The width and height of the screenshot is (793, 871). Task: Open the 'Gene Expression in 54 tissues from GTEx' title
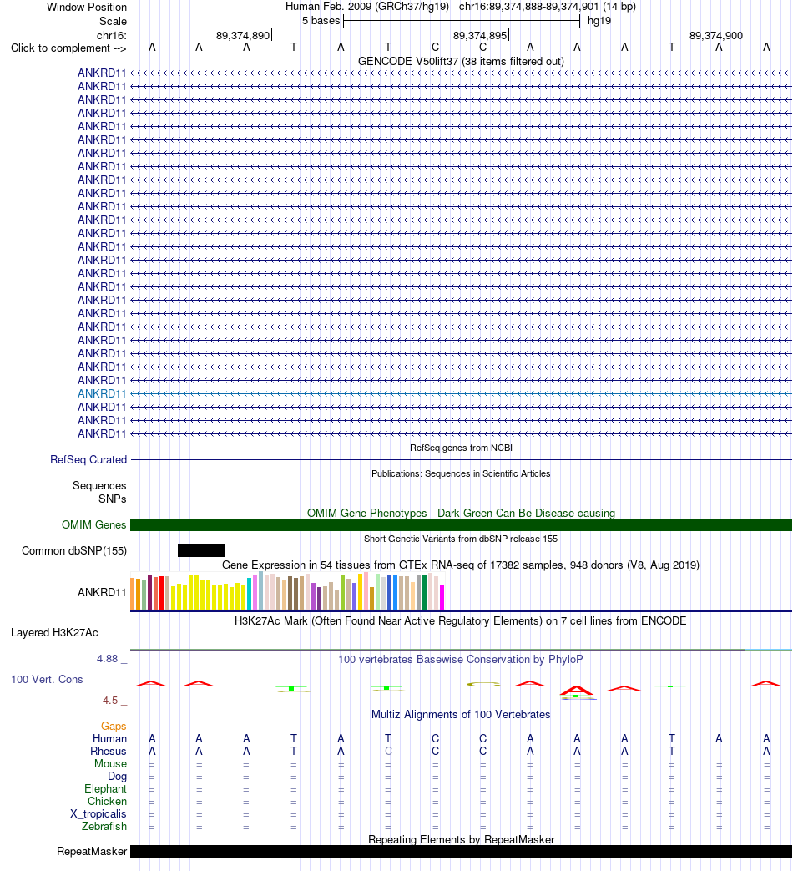pos(461,565)
